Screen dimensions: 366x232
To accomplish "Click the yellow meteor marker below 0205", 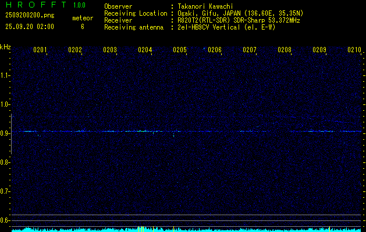I will [173, 229].
